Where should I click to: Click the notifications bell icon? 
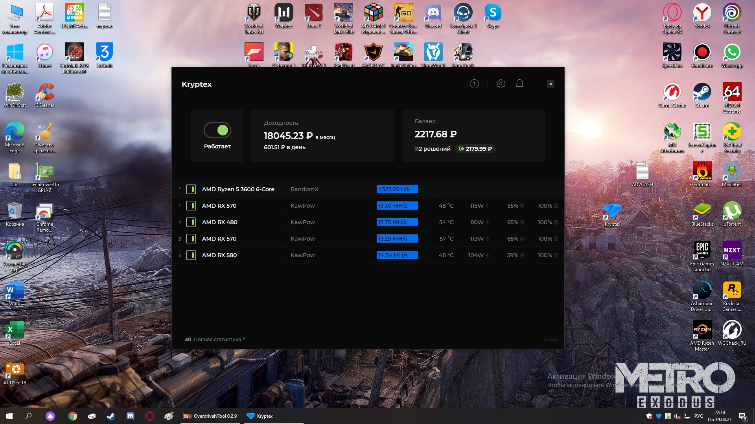(519, 84)
